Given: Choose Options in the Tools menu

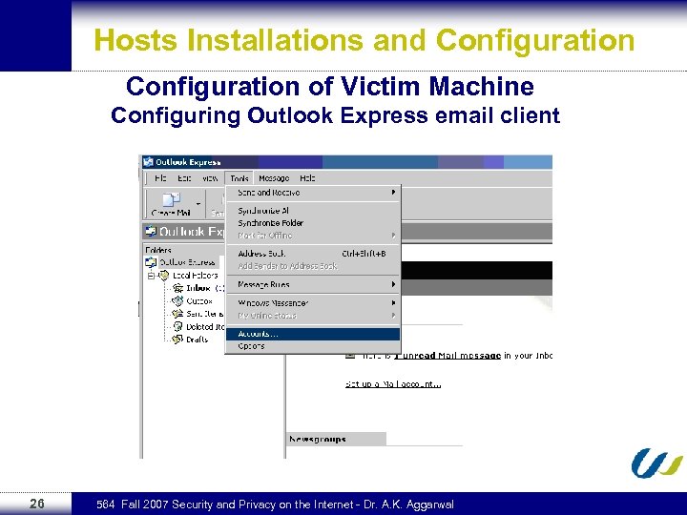Looking at the screenshot, I should click(313, 346).
